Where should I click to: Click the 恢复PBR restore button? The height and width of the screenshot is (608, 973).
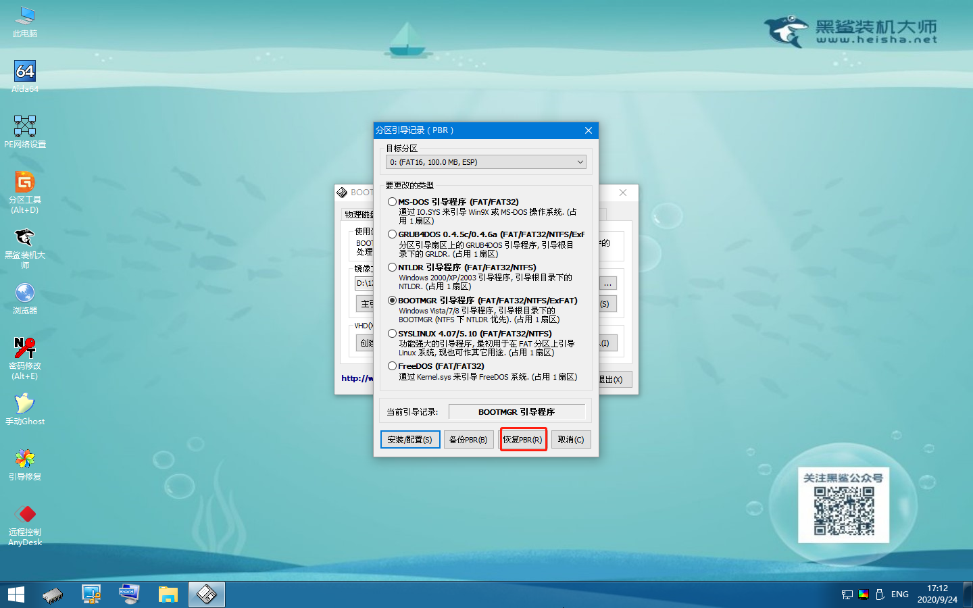(523, 439)
